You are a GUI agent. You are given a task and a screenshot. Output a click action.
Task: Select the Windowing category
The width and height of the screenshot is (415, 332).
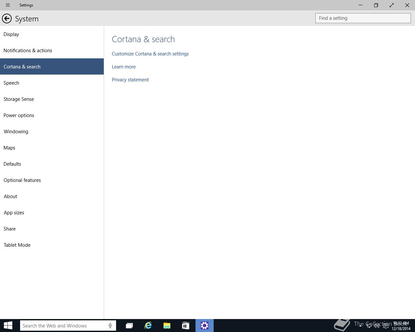pos(52,131)
